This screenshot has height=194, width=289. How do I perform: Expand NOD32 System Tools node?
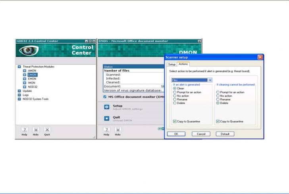coord(19,99)
